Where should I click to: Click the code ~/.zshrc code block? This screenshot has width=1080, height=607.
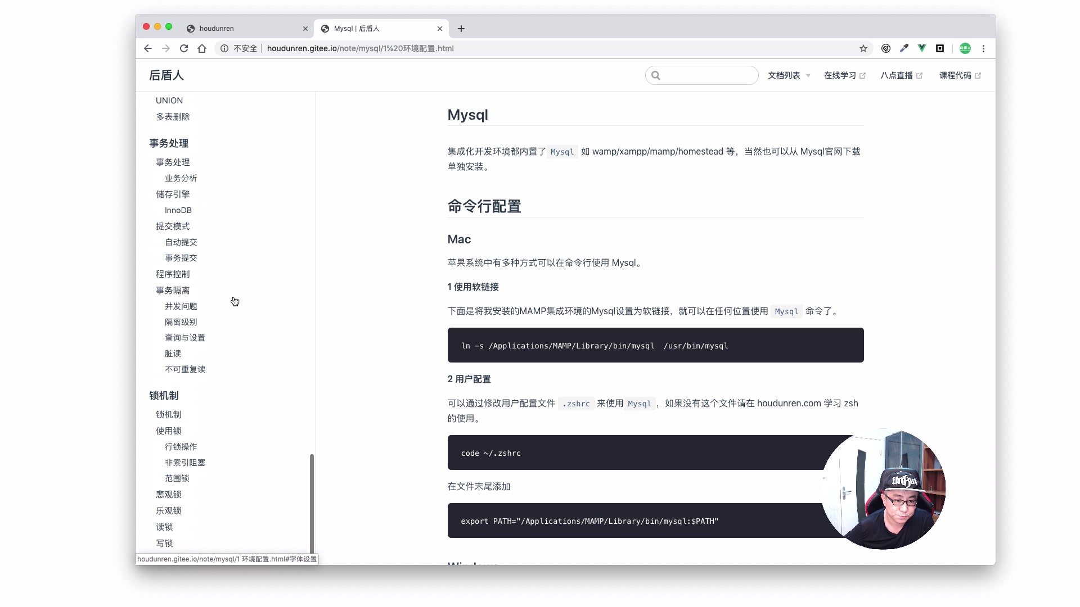[x=655, y=452]
